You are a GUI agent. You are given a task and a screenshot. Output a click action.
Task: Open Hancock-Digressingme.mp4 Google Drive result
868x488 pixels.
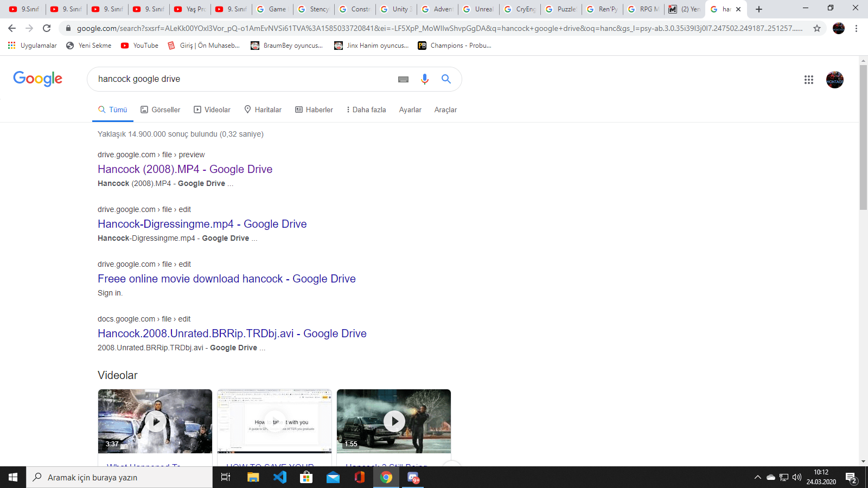[x=202, y=224]
